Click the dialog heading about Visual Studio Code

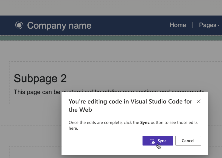coord(130,105)
